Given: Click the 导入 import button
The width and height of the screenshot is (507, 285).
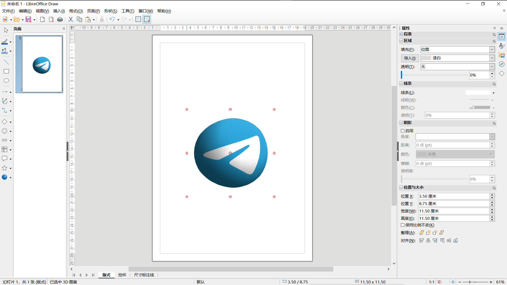Looking at the screenshot, I should coord(410,58).
